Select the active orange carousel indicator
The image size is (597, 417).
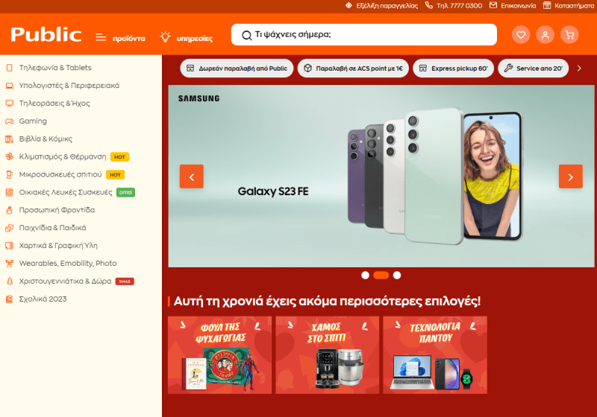point(381,276)
